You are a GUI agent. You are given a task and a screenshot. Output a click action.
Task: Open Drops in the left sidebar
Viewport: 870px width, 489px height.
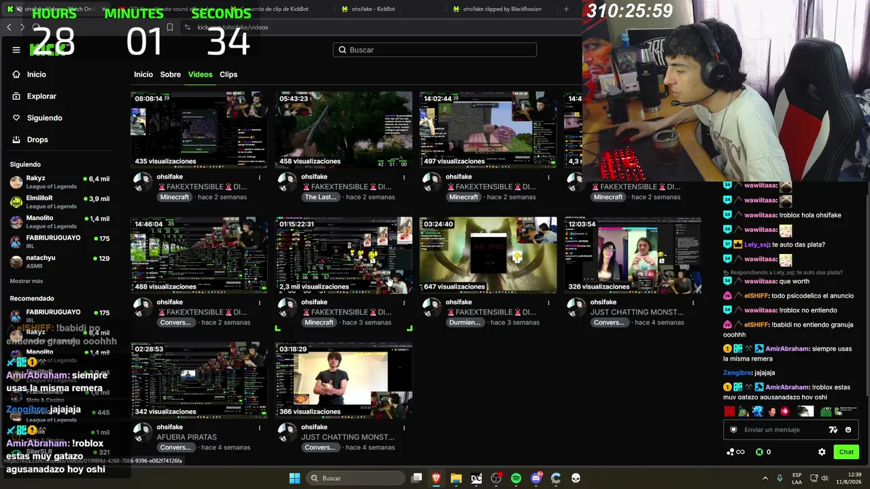30,139
